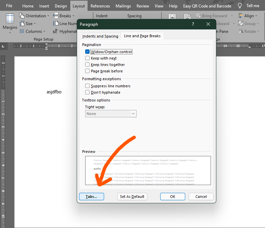Expand the Bring Forward dropdown arrow

pos(232,16)
